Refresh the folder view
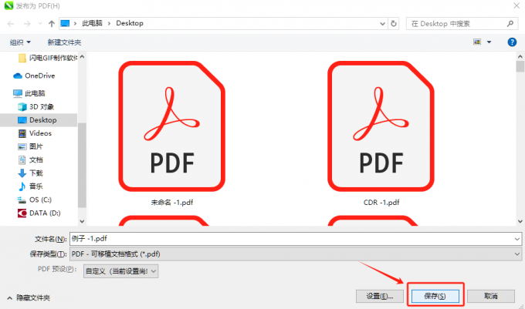Viewport: 525px width, 309px height. (394, 24)
